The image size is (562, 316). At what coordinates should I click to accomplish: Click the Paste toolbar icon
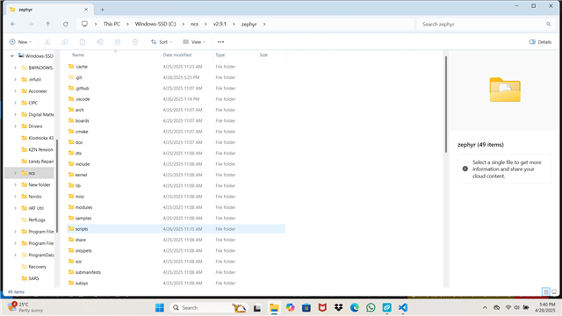tap(83, 42)
